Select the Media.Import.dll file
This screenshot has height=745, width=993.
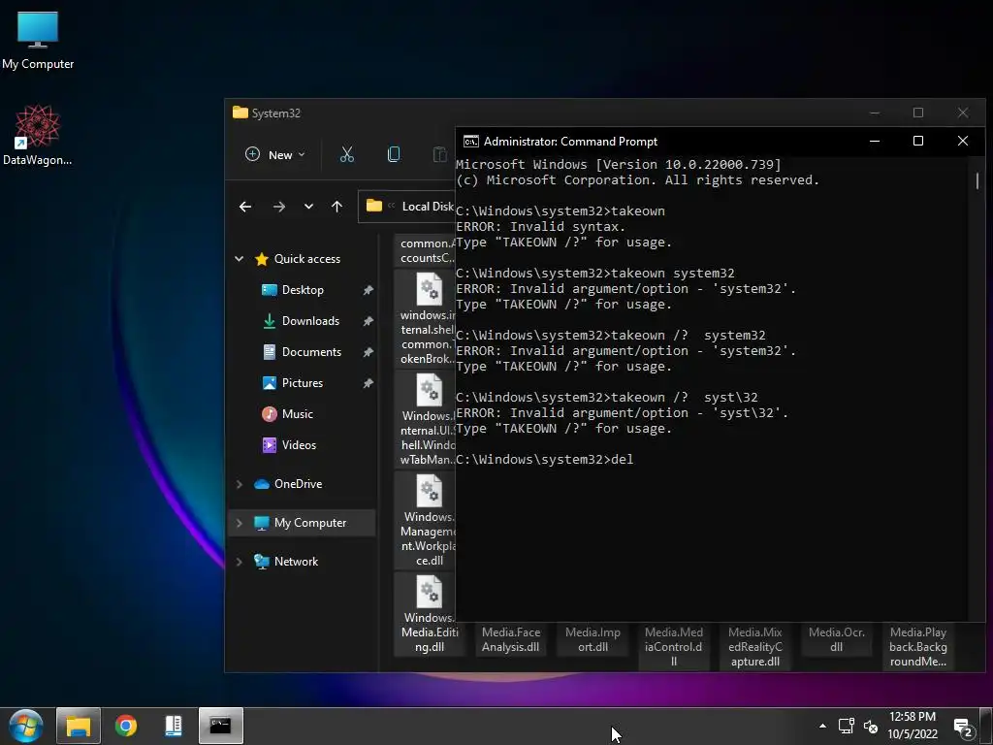(593, 639)
